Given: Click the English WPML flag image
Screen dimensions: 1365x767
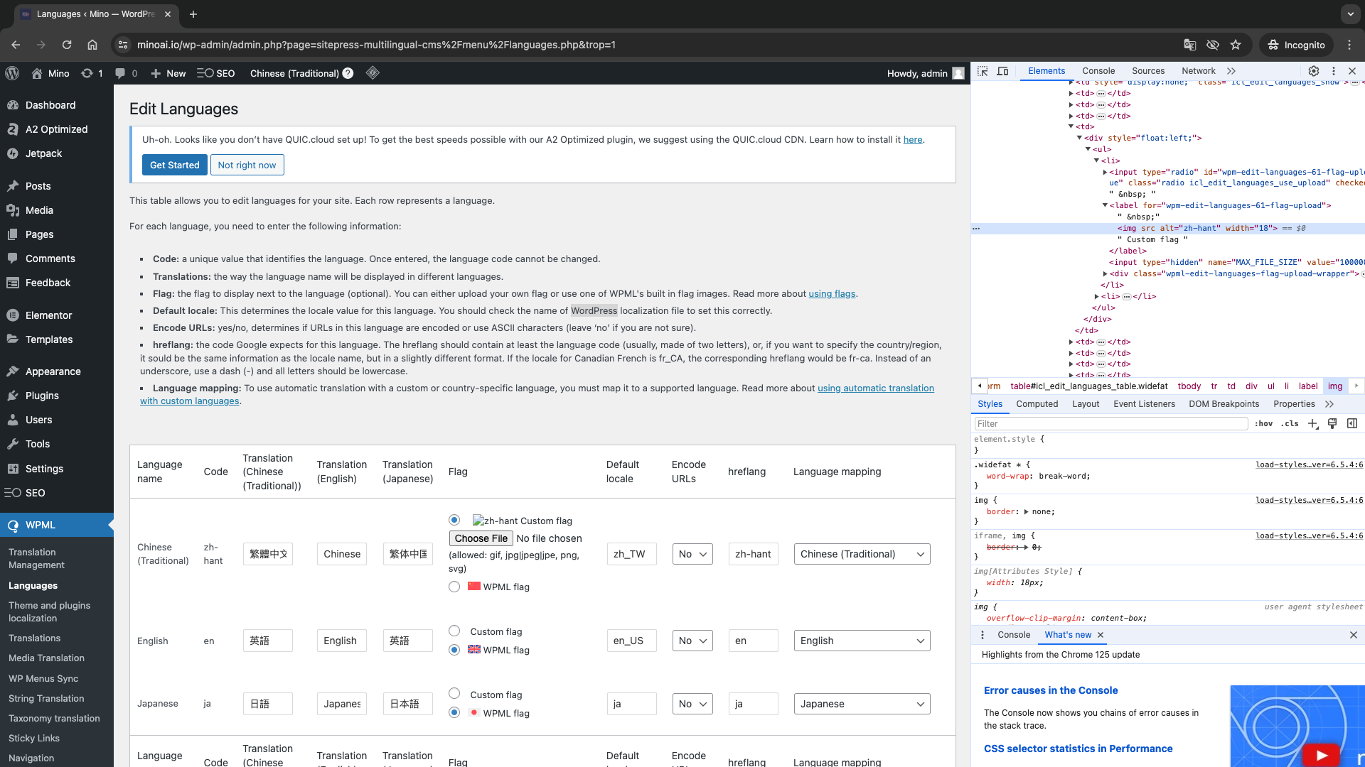Looking at the screenshot, I should click(x=474, y=649).
